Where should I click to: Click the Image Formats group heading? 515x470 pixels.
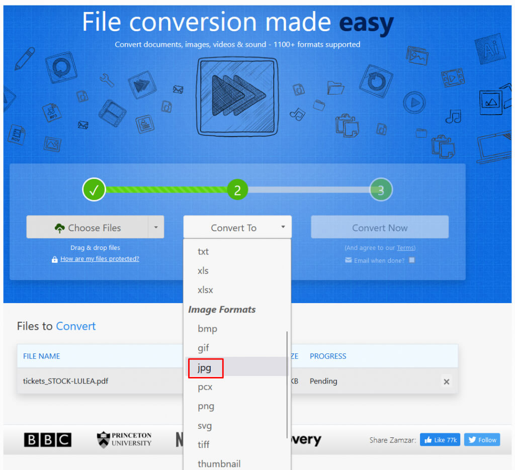tap(222, 310)
